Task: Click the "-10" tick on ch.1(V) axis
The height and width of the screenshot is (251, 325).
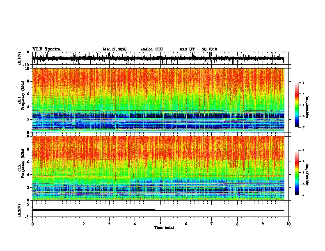Action: point(27,65)
